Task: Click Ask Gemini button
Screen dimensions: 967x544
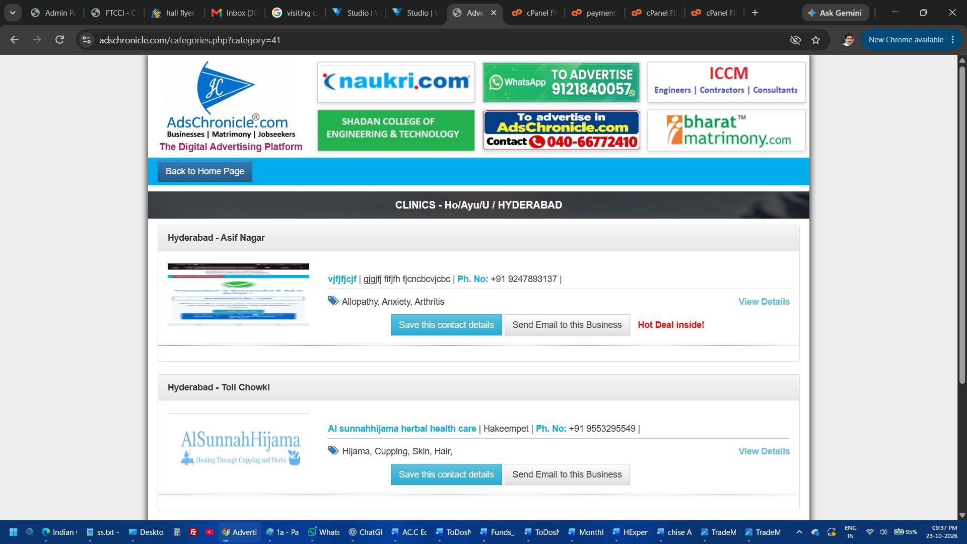Action: [x=835, y=13]
